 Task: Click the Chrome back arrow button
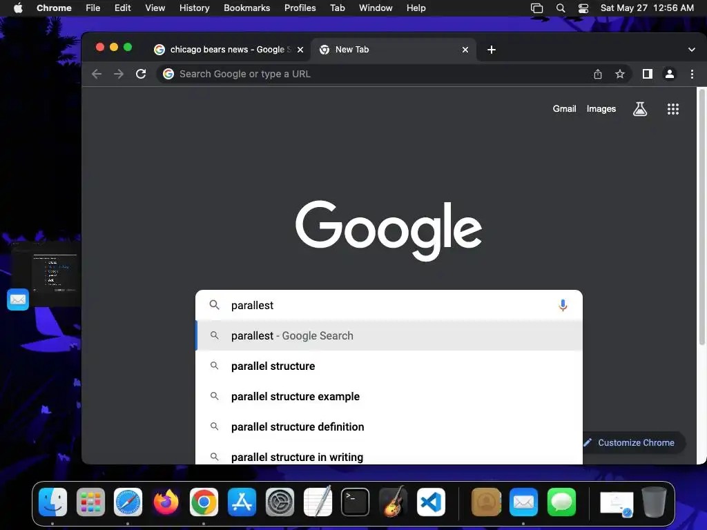(97, 74)
